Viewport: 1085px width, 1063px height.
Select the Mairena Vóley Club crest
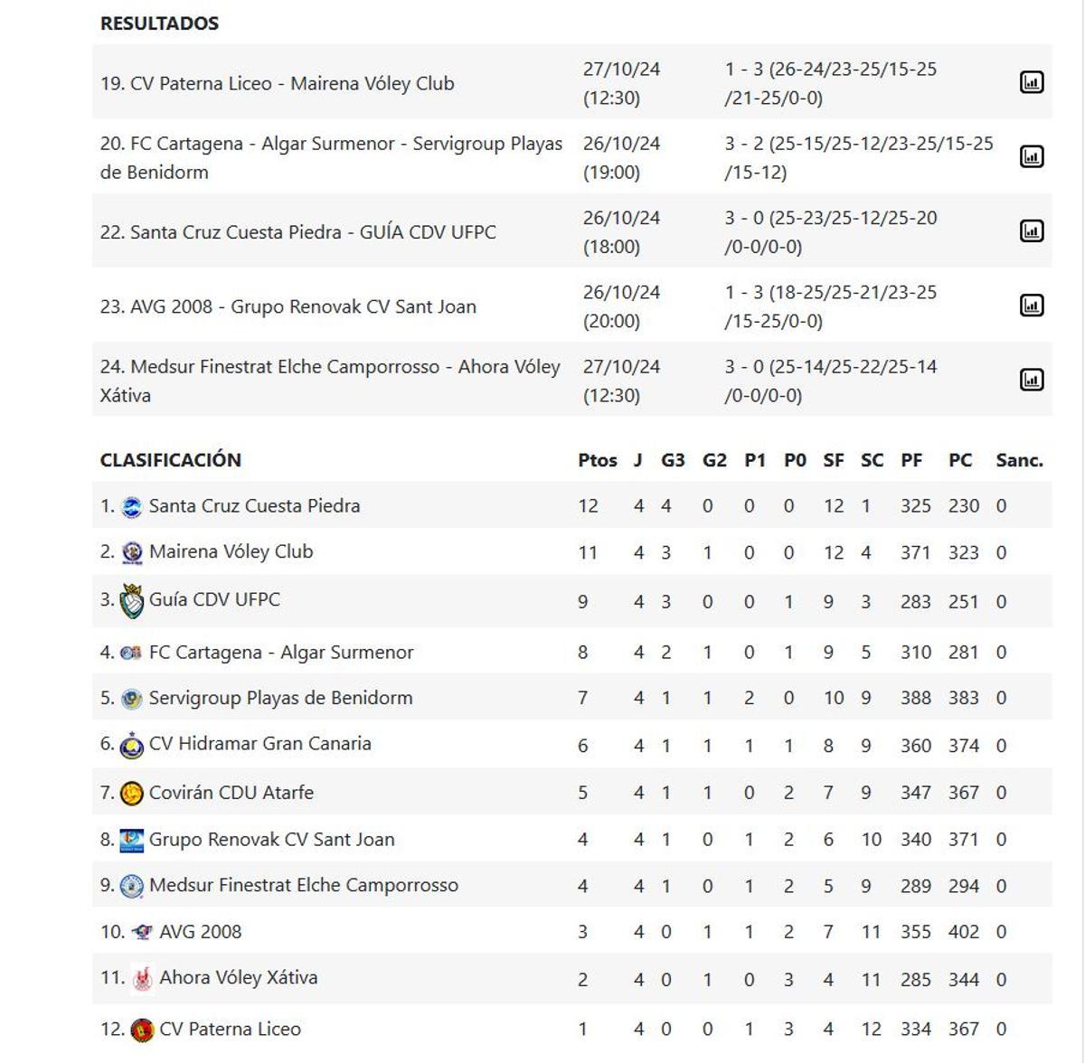coord(134,551)
